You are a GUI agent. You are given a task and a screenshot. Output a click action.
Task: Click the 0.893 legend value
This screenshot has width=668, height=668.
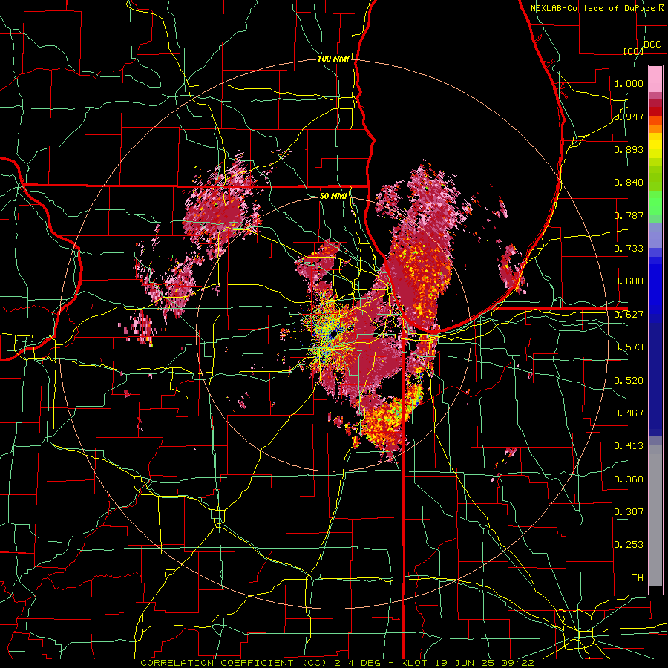[x=629, y=149]
